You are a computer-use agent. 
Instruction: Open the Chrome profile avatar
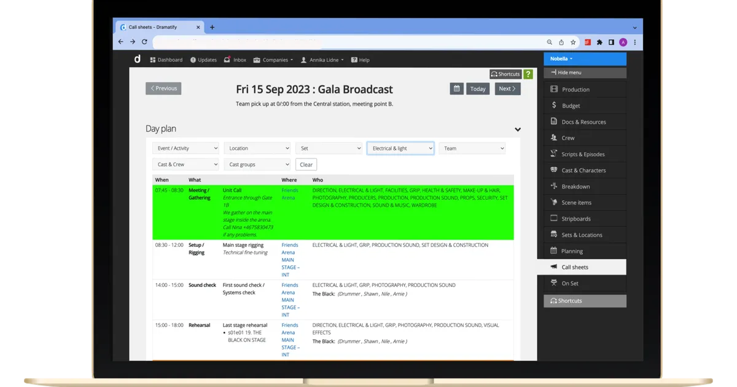tap(623, 42)
